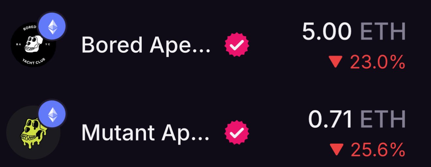Click the ETH label next to 0.71
The image size is (431, 167).
(x=383, y=119)
